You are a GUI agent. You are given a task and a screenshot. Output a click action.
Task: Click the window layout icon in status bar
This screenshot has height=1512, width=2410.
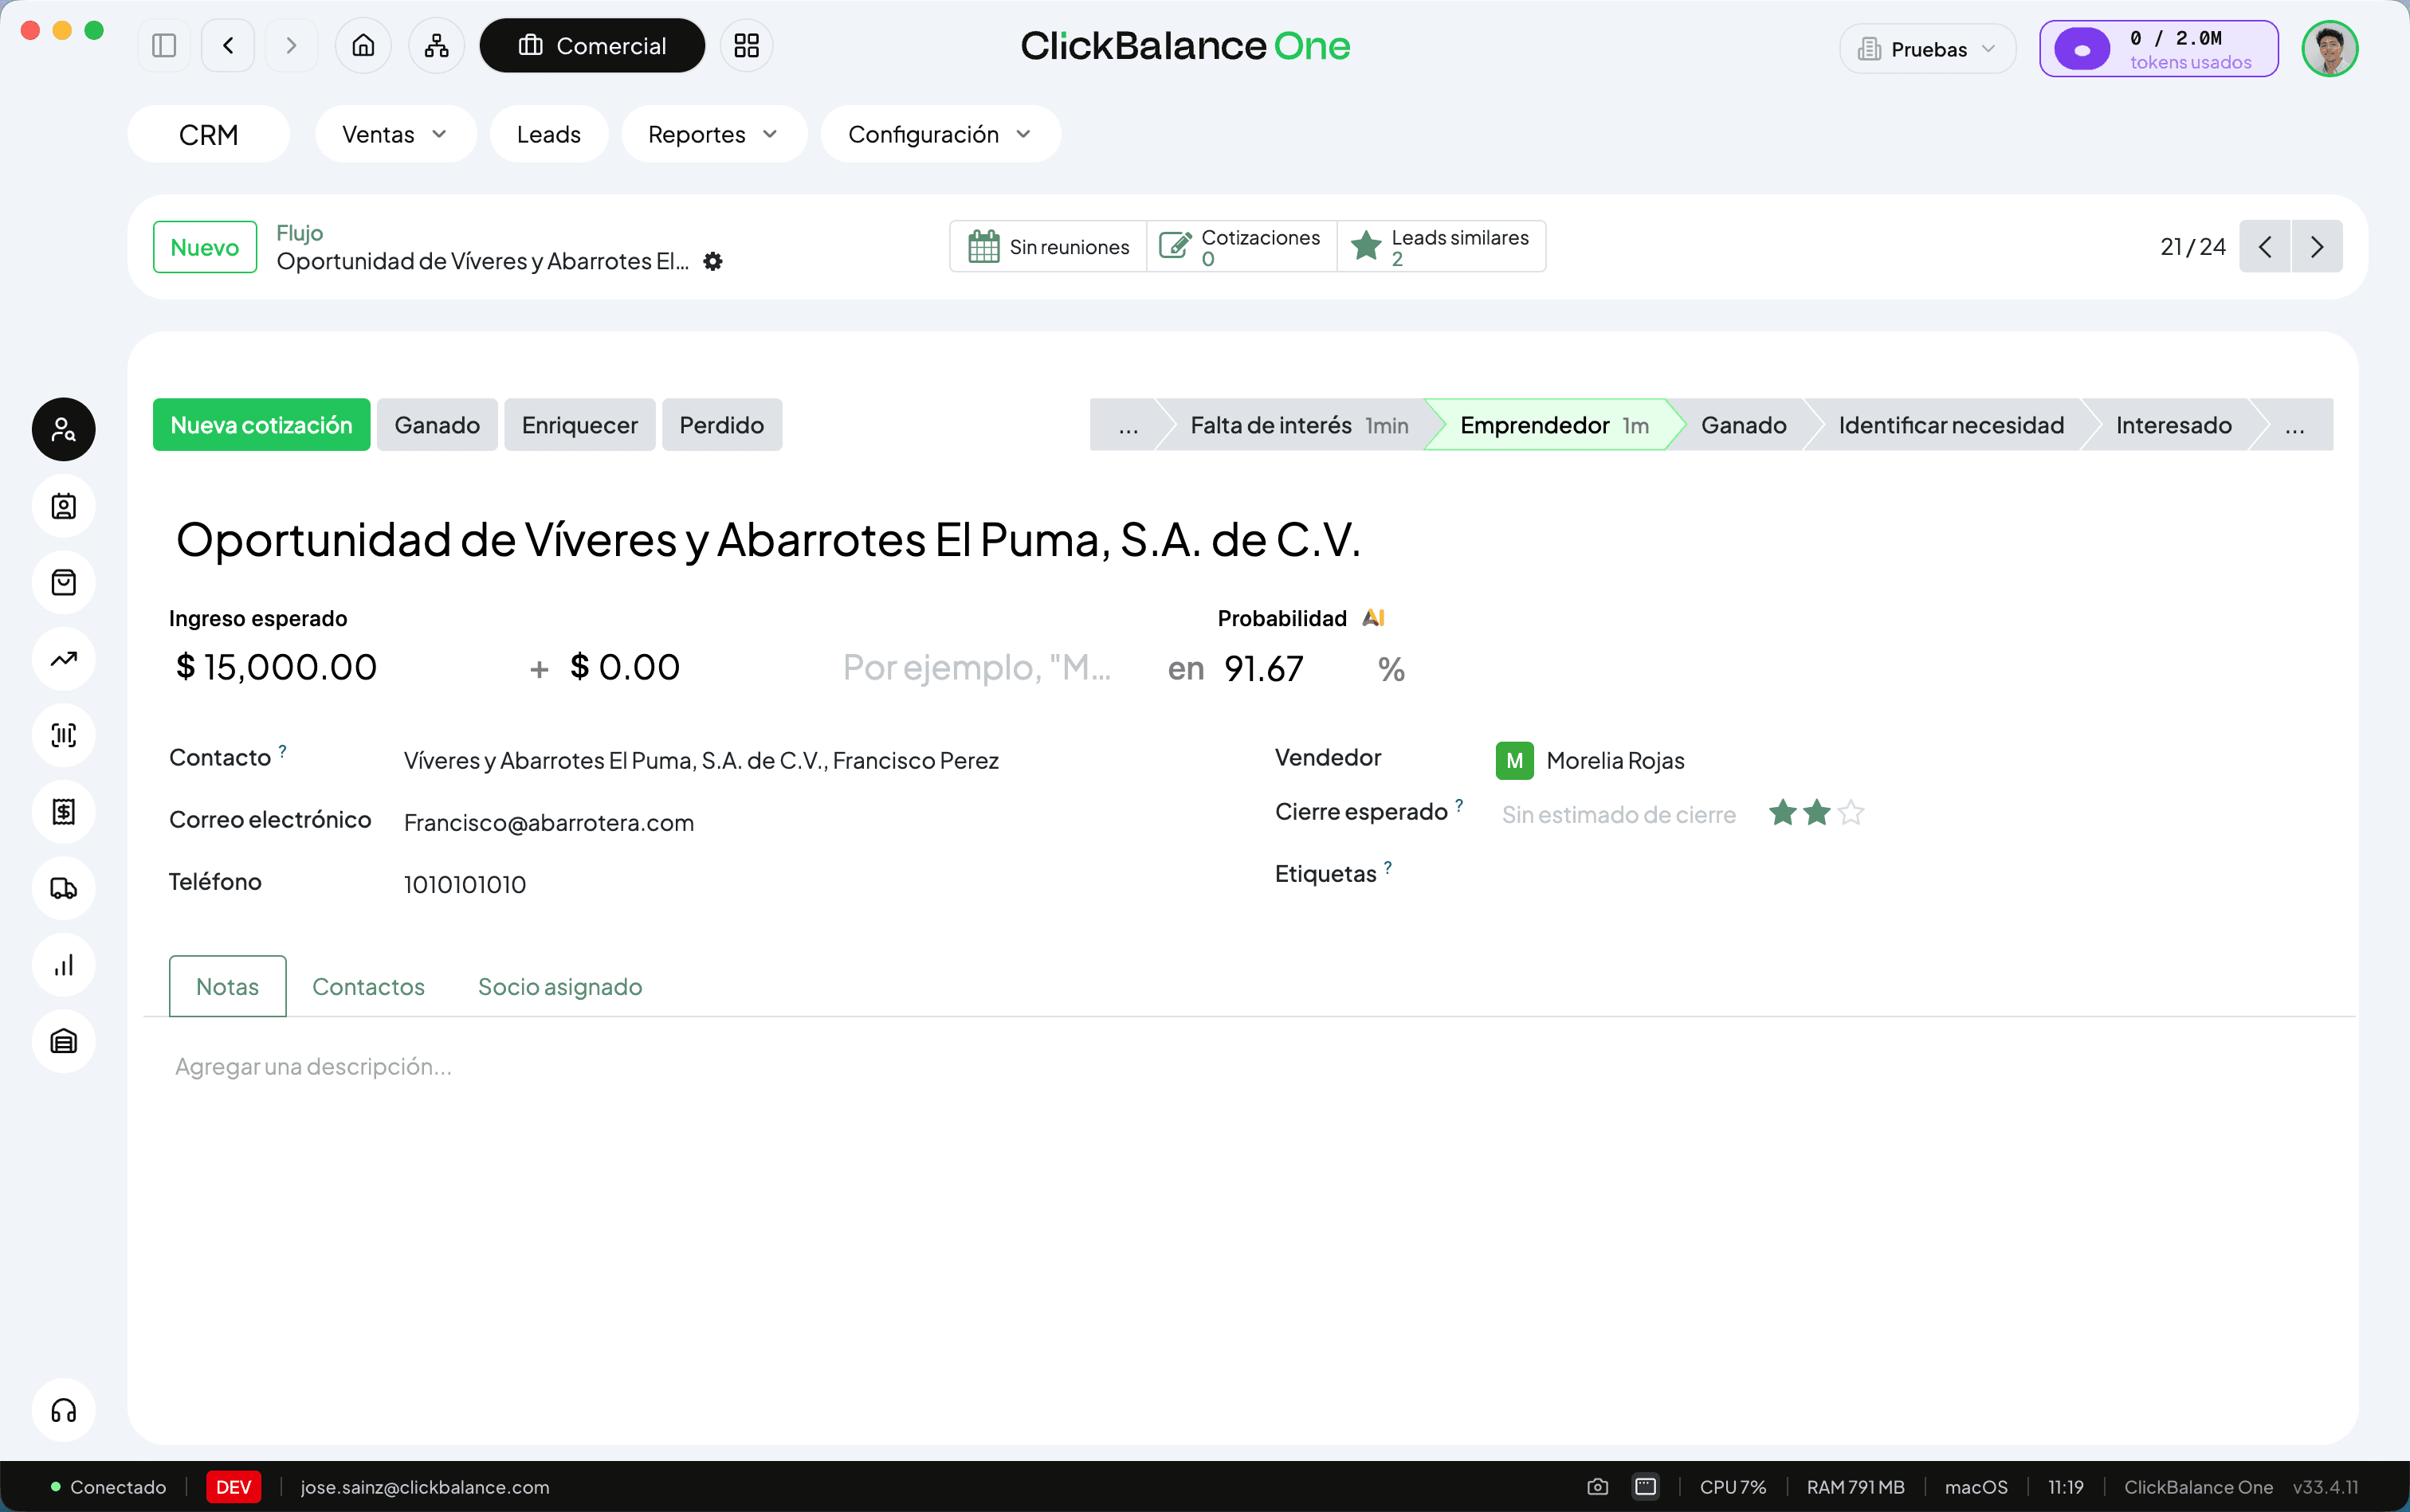click(1646, 1487)
